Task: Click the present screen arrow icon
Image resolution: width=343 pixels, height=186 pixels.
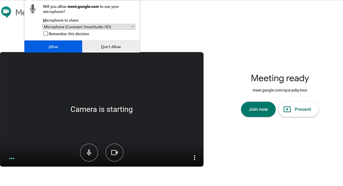Action: coord(287,109)
